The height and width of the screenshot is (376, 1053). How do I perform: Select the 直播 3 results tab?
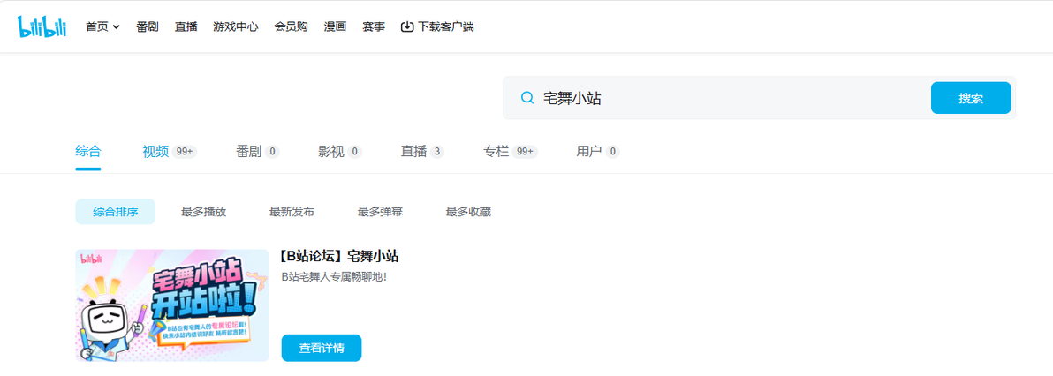pyautogui.click(x=422, y=152)
